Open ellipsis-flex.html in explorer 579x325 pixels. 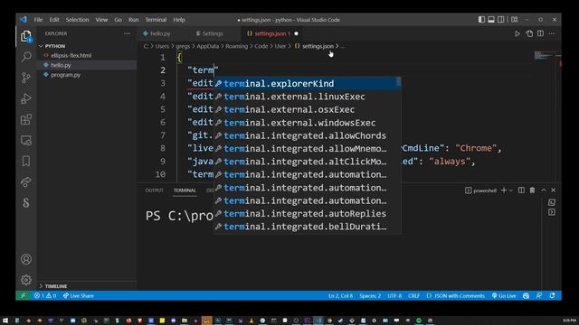[71, 55]
